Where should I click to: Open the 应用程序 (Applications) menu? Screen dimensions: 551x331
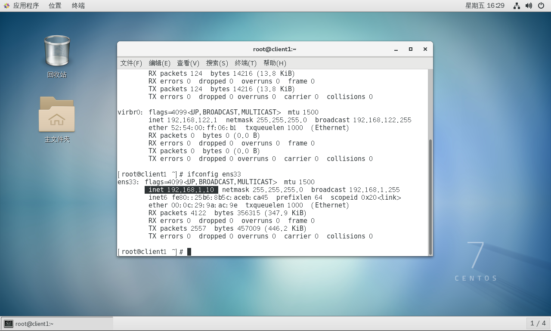[x=26, y=6]
